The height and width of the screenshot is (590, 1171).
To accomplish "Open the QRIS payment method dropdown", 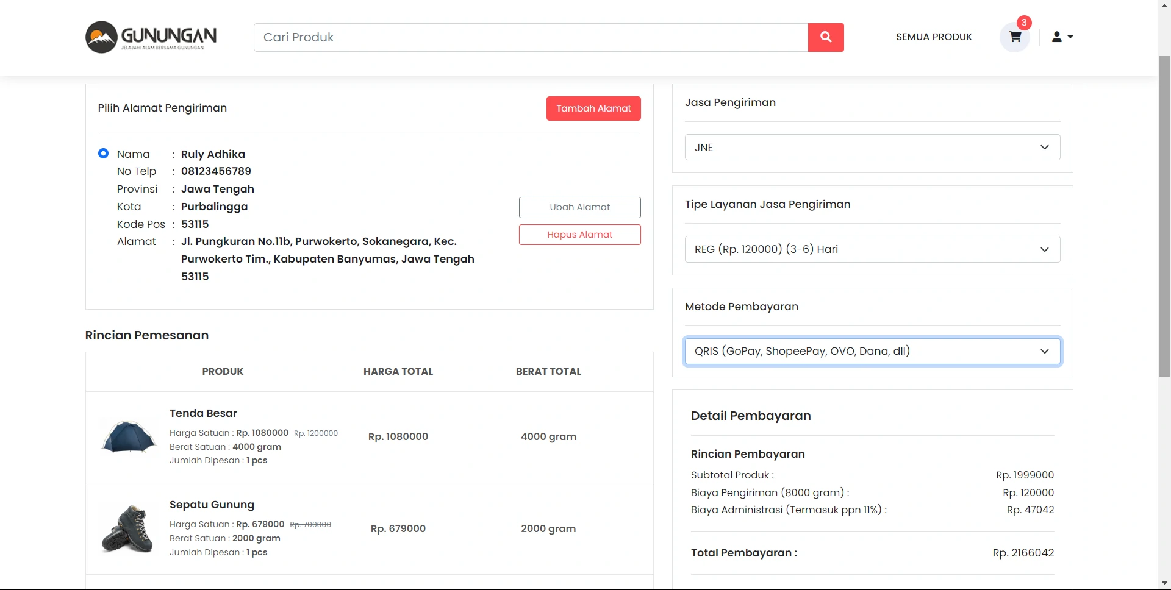I will (x=872, y=351).
